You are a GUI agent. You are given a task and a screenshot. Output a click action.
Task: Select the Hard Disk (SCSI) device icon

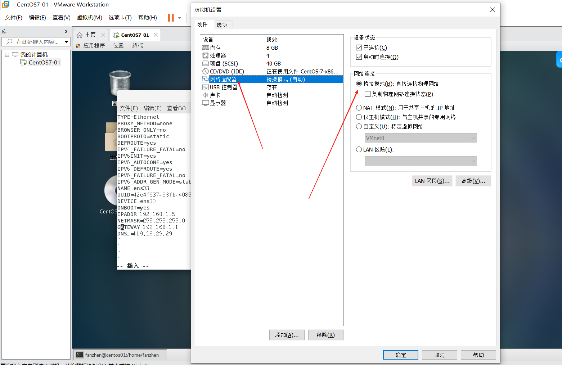pos(206,63)
